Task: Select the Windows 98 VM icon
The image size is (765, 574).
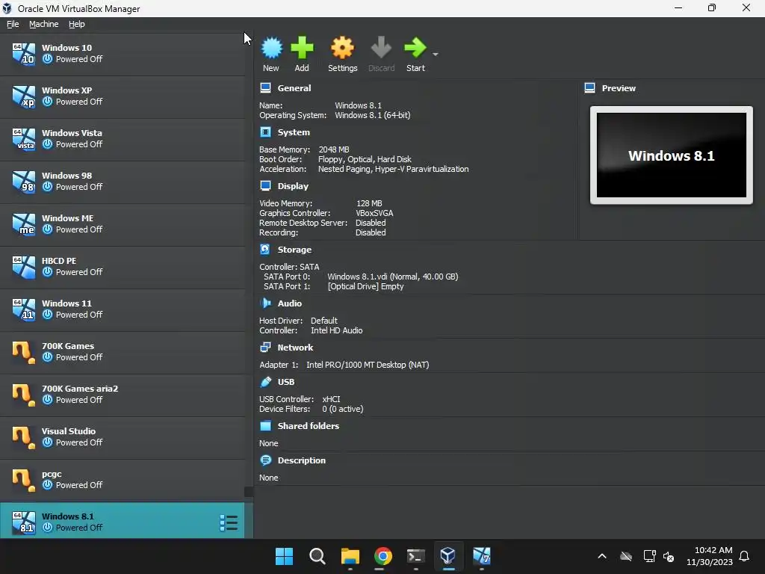Action: click(23, 182)
